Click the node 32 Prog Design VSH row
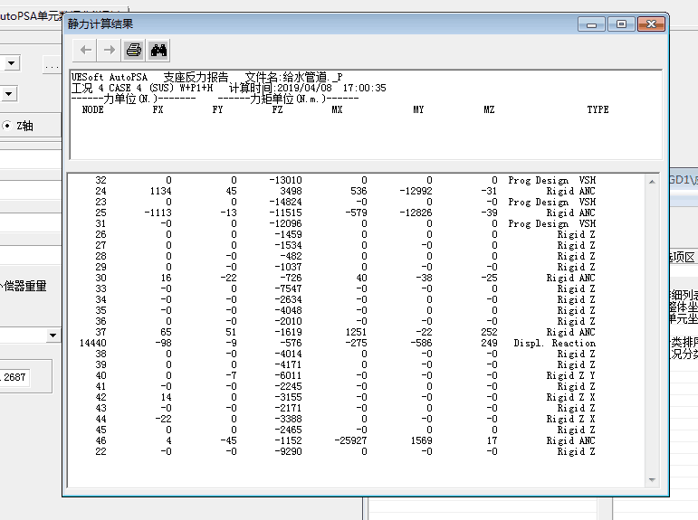698x520 pixels. point(344,181)
